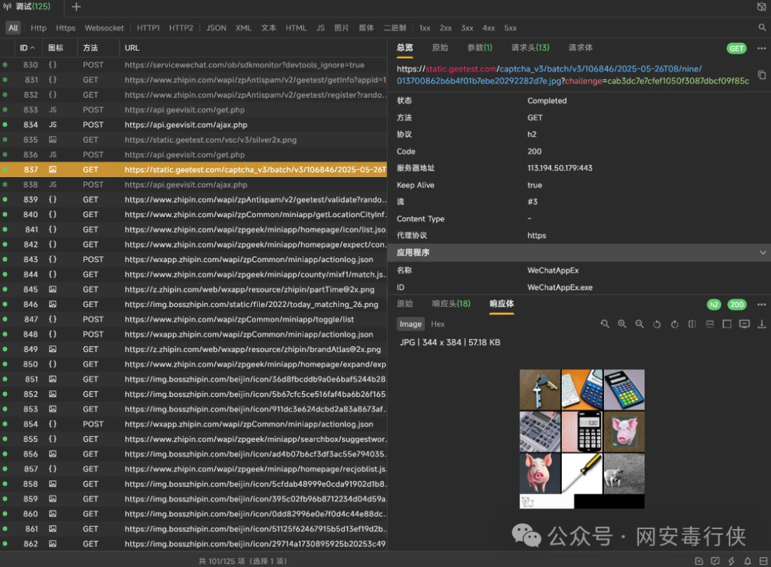Add a new tab with the plus icon
Image resolution: width=771 pixels, height=567 pixels.
(x=76, y=7)
